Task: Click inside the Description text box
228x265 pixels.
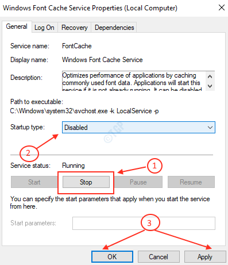Action: (133, 80)
